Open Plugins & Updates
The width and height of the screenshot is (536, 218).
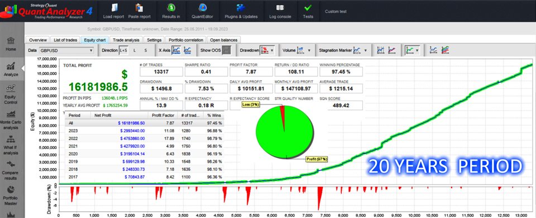[241, 11]
